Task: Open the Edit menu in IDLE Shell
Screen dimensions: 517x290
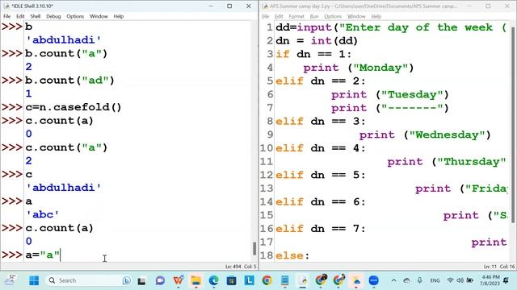Action: [x=20, y=16]
